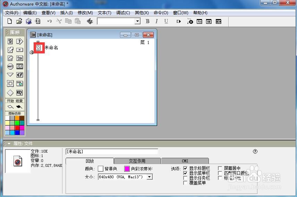This screenshot has width=297, height=197.
Task: Open the 文件(F) menu
Action: tap(11, 13)
